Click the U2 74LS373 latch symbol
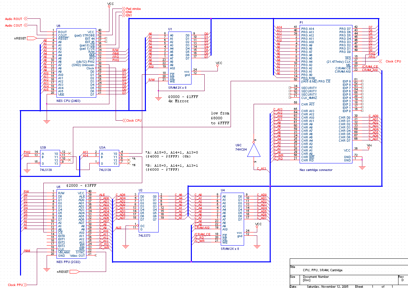Viewport: 408px width, 288px height. 148,212
